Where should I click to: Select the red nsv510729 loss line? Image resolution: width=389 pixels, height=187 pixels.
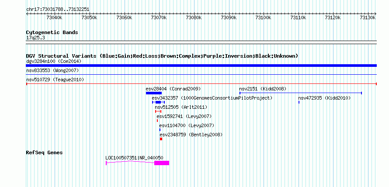coord(201,84)
